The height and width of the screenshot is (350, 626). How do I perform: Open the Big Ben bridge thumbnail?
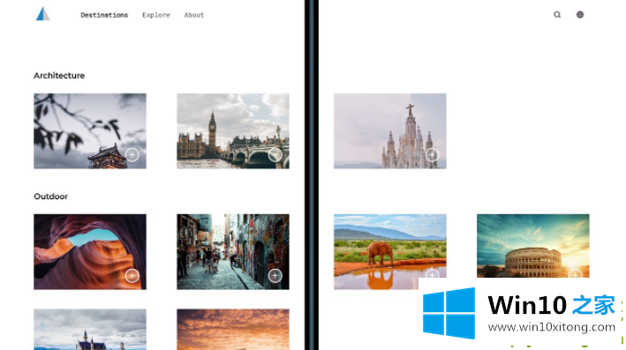tap(233, 131)
